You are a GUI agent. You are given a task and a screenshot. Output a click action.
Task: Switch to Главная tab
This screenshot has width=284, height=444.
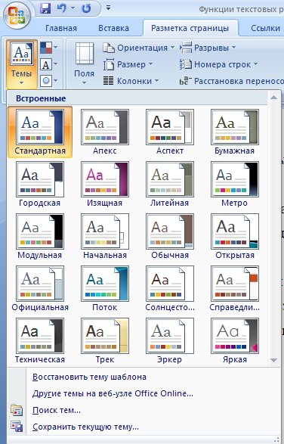tap(61, 28)
